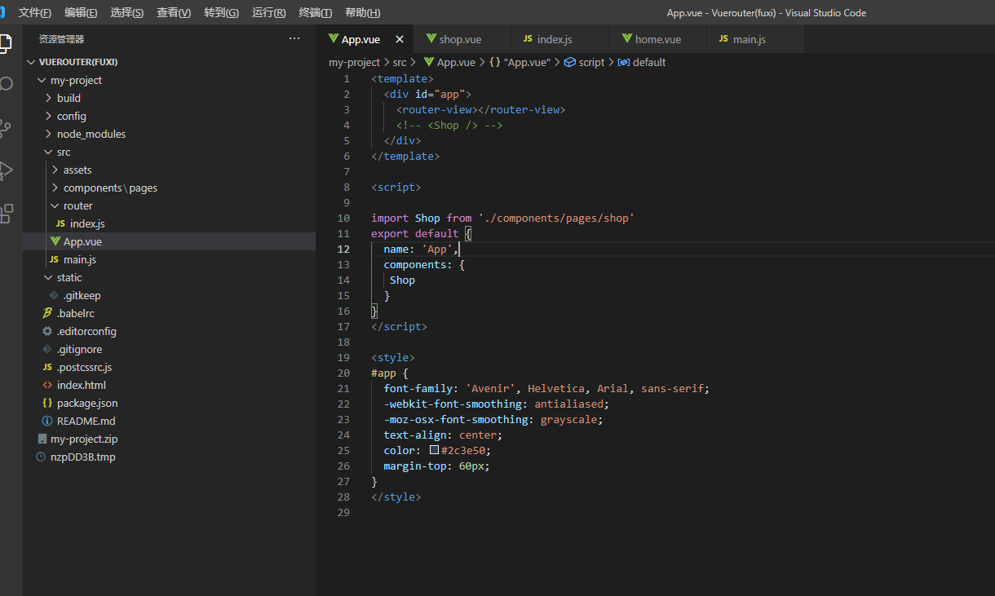Click the script cube icon in breadcrumb

[570, 62]
